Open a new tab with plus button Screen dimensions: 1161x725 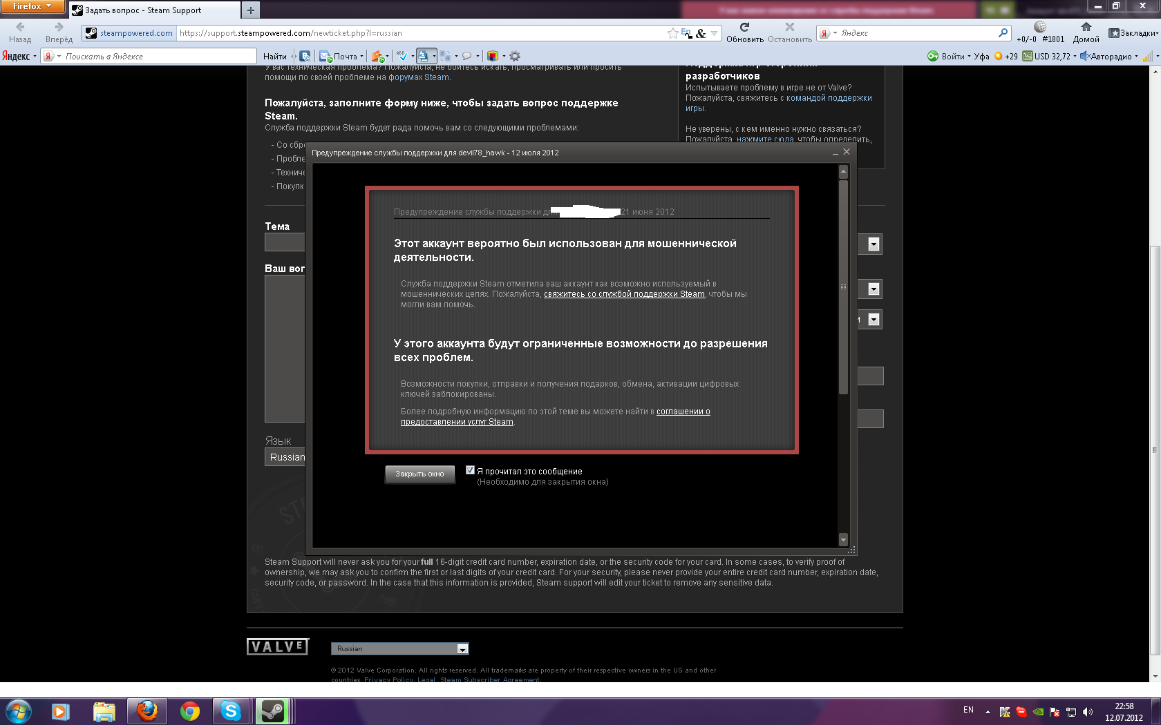point(251,10)
